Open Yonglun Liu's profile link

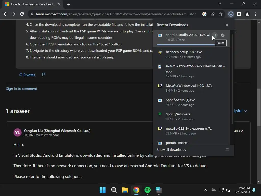(57, 131)
